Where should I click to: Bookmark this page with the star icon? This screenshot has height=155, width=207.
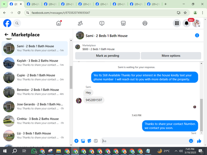[185, 13]
